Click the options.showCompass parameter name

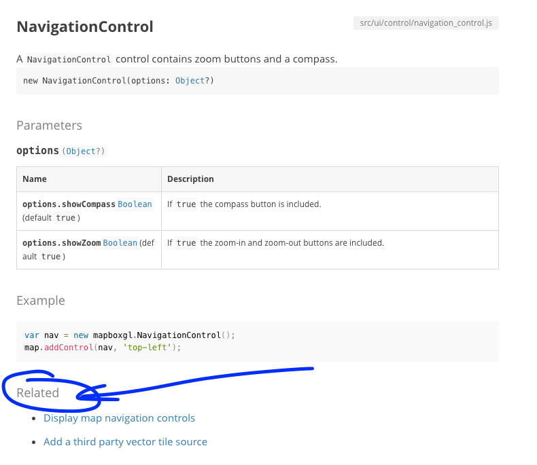point(69,204)
